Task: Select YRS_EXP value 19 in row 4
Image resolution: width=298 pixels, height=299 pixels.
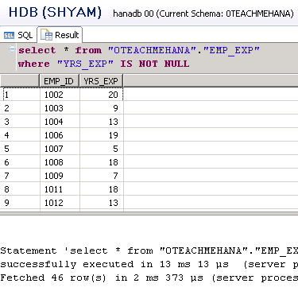Action: coord(102,135)
